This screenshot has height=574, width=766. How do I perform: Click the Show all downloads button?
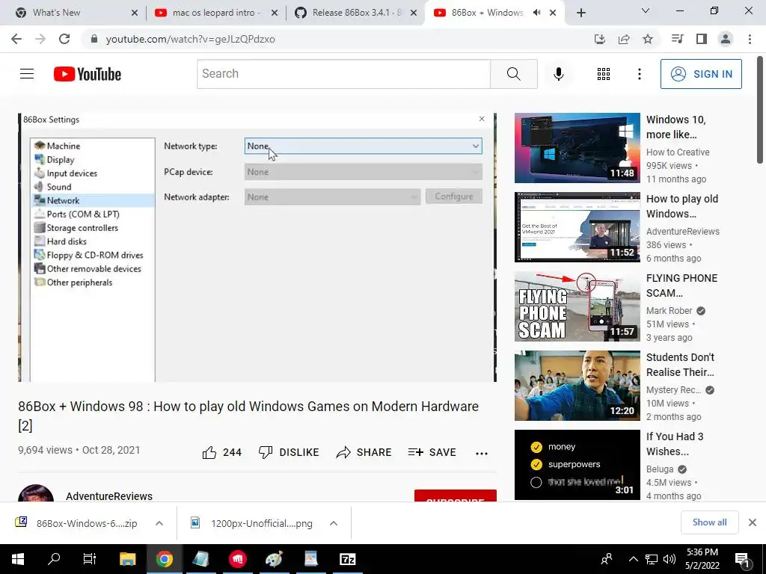pyautogui.click(x=709, y=522)
